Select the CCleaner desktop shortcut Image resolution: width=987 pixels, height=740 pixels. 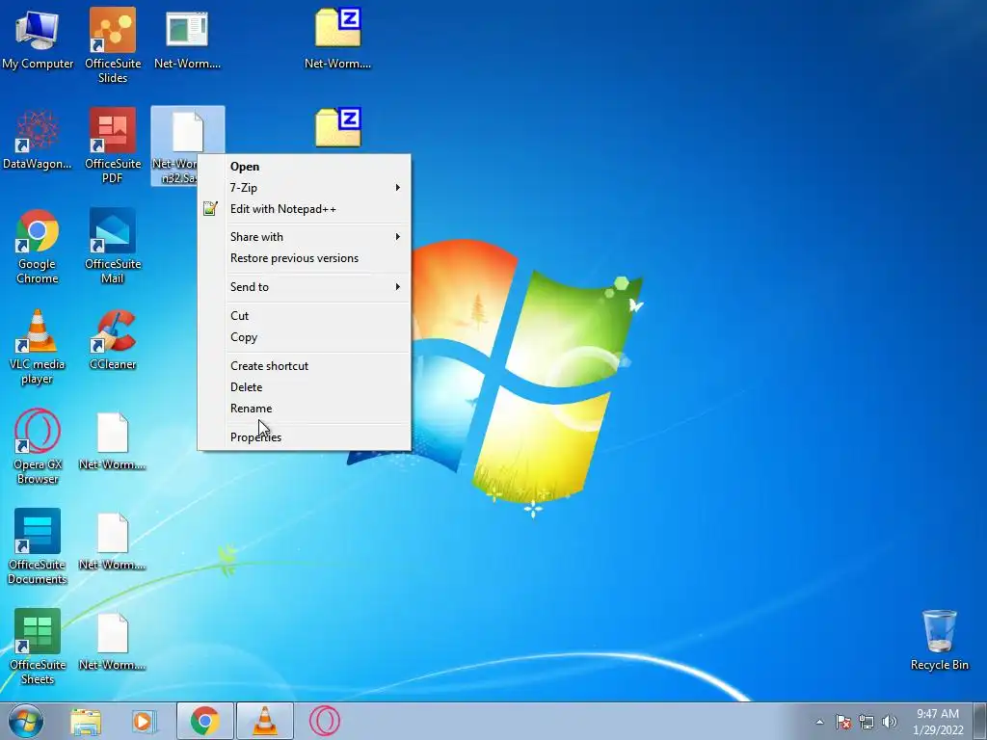[x=113, y=340]
